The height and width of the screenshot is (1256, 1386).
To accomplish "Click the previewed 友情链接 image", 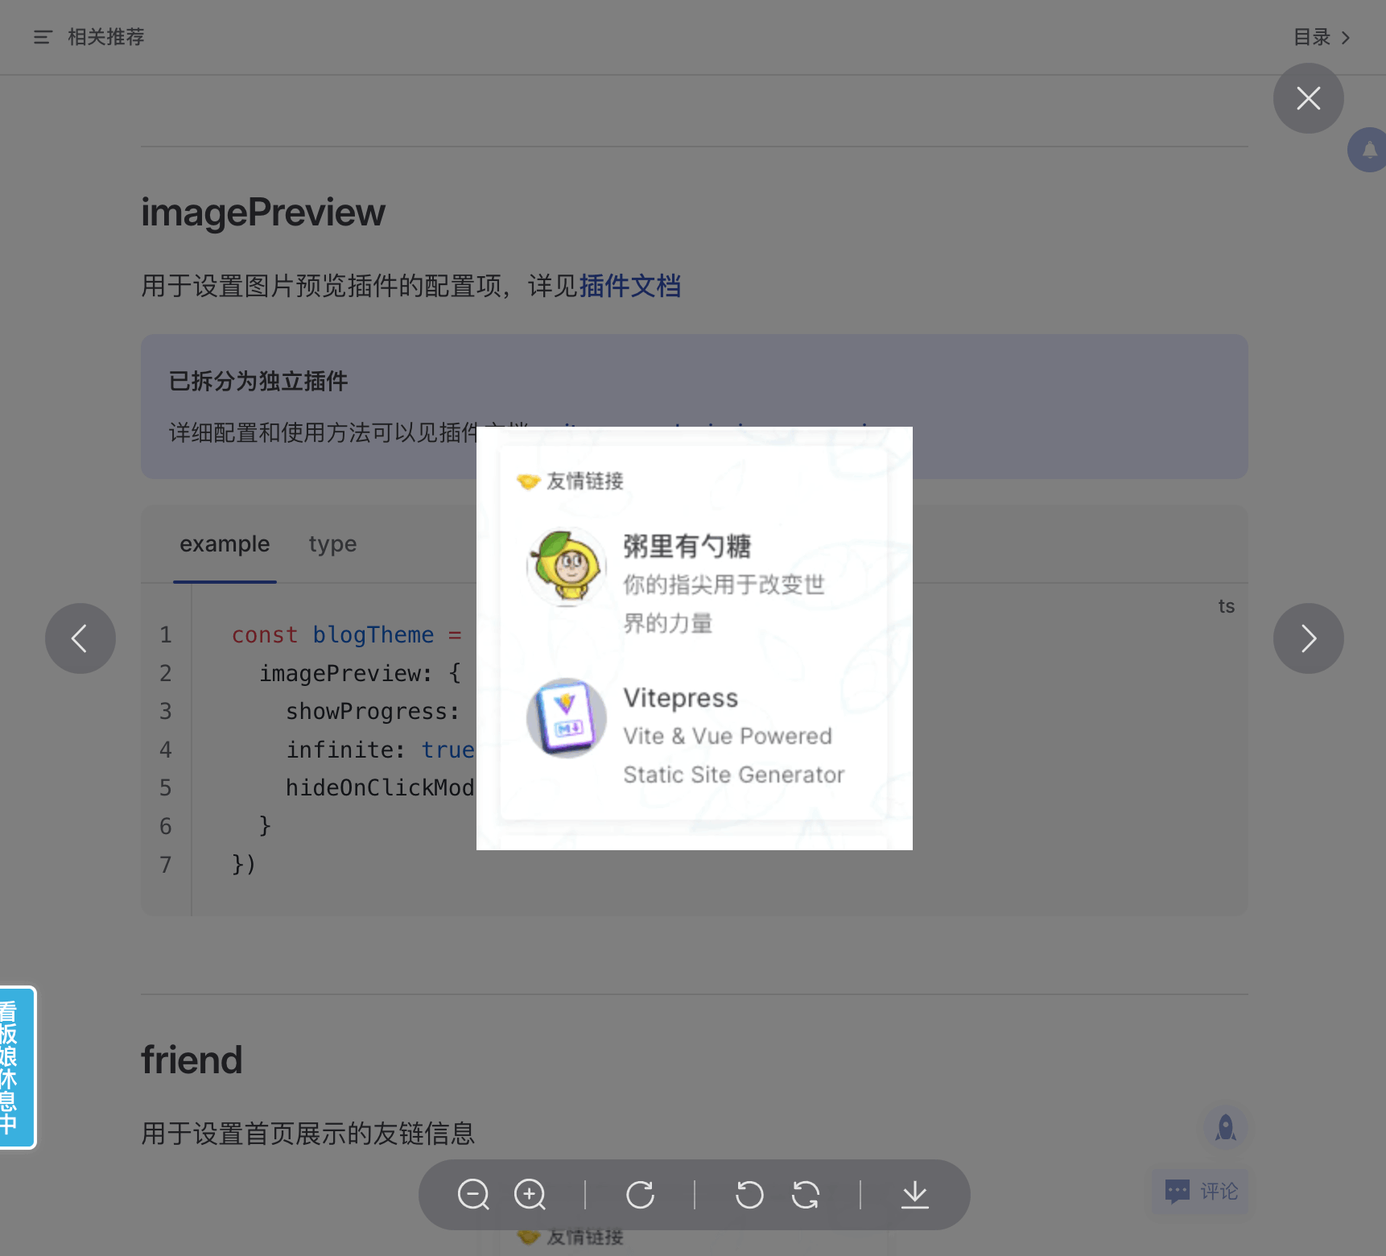I will pos(694,638).
